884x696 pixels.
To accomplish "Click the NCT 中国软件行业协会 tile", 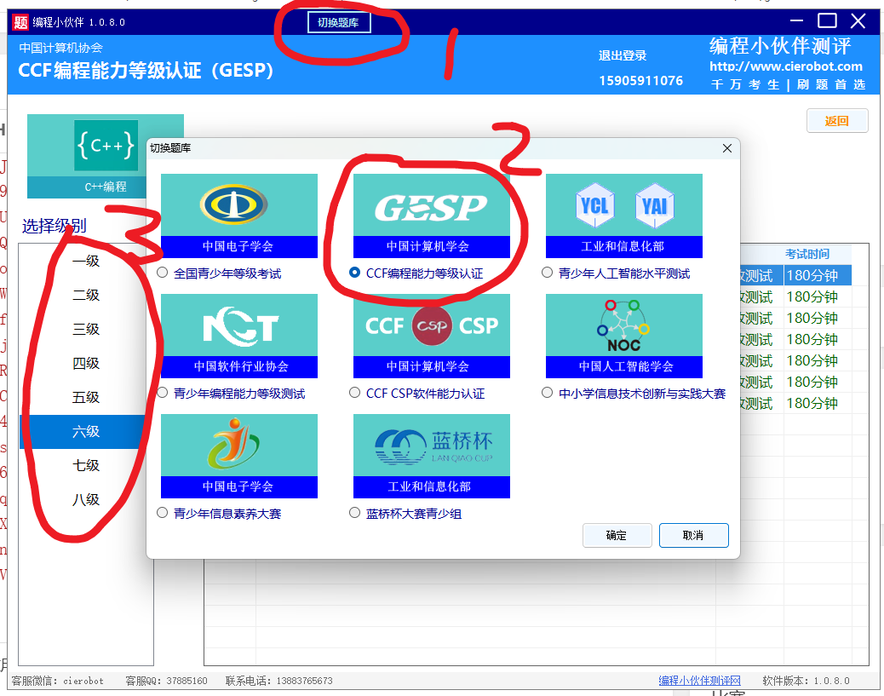I will pyautogui.click(x=239, y=336).
